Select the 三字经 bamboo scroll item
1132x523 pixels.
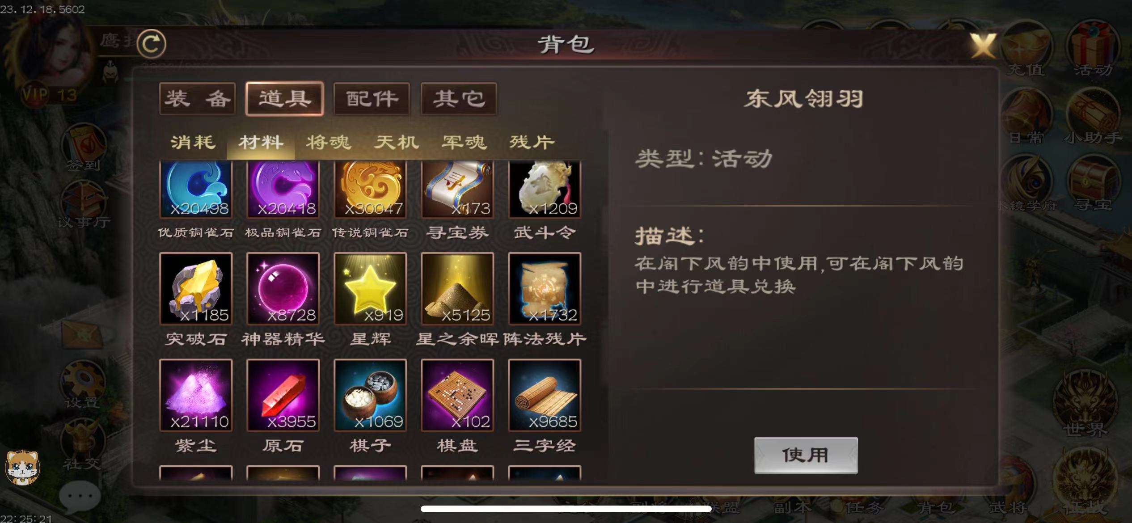[x=545, y=395]
